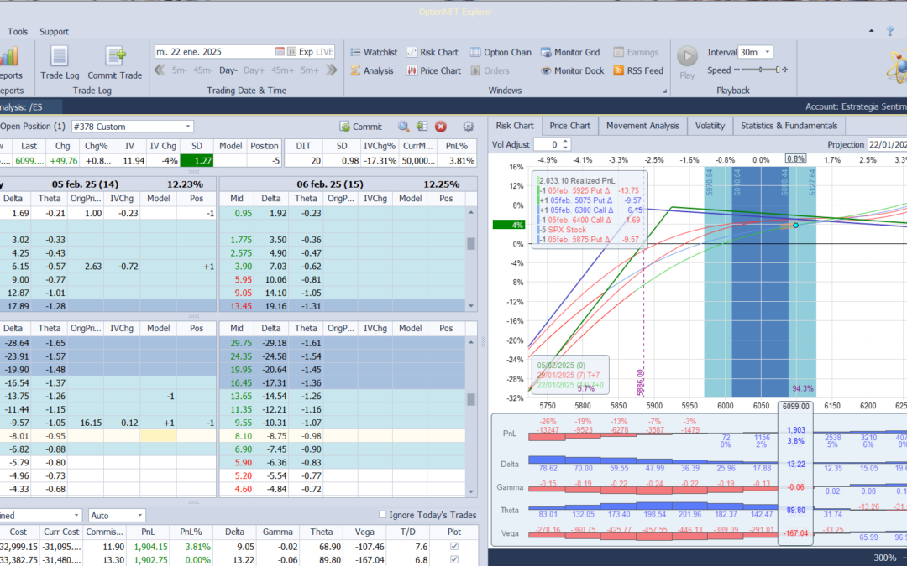
Task: Open the Option Chain window
Action: click(x=501, y=52)
